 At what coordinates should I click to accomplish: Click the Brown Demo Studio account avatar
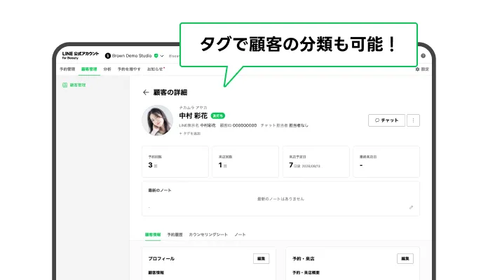coord(108,56)
